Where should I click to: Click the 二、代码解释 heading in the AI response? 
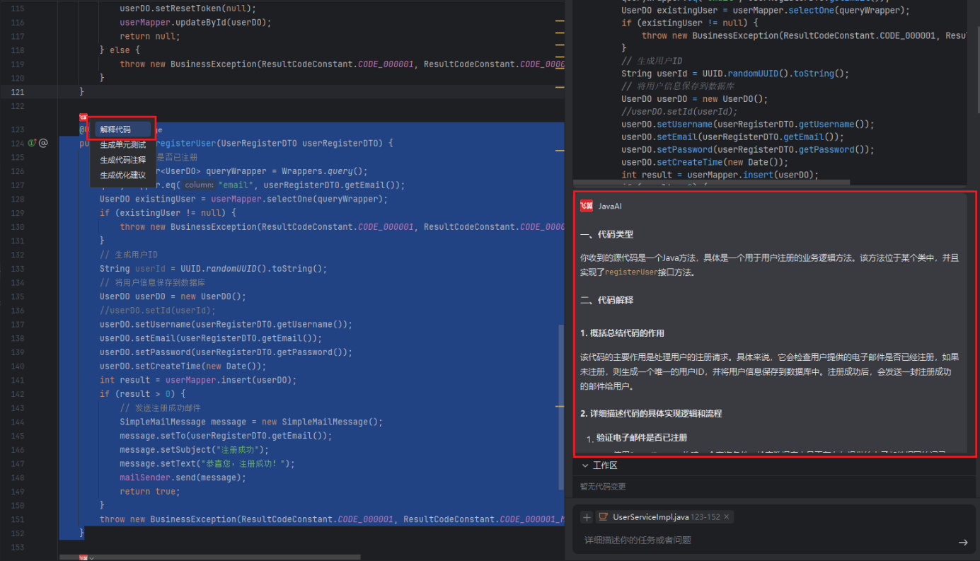pos(606,300)
